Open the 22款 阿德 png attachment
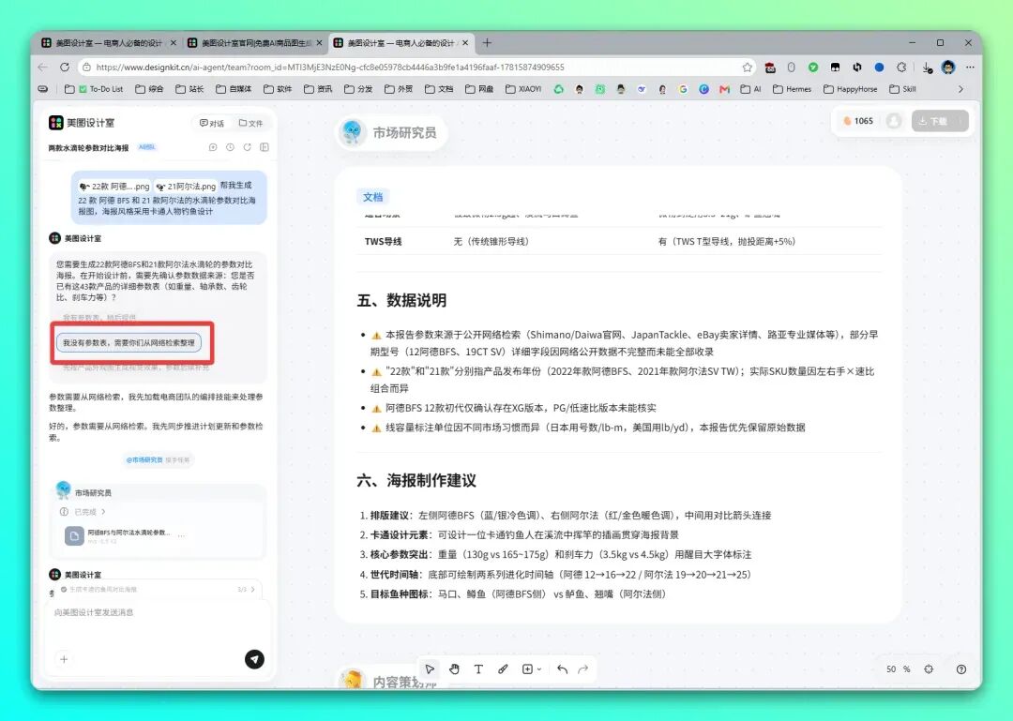1013x721 pixels. coord(114,186)
